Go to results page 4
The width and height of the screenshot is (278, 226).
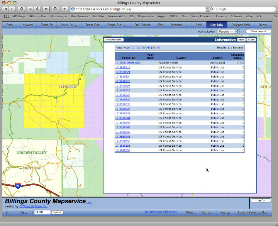[148, 48]
